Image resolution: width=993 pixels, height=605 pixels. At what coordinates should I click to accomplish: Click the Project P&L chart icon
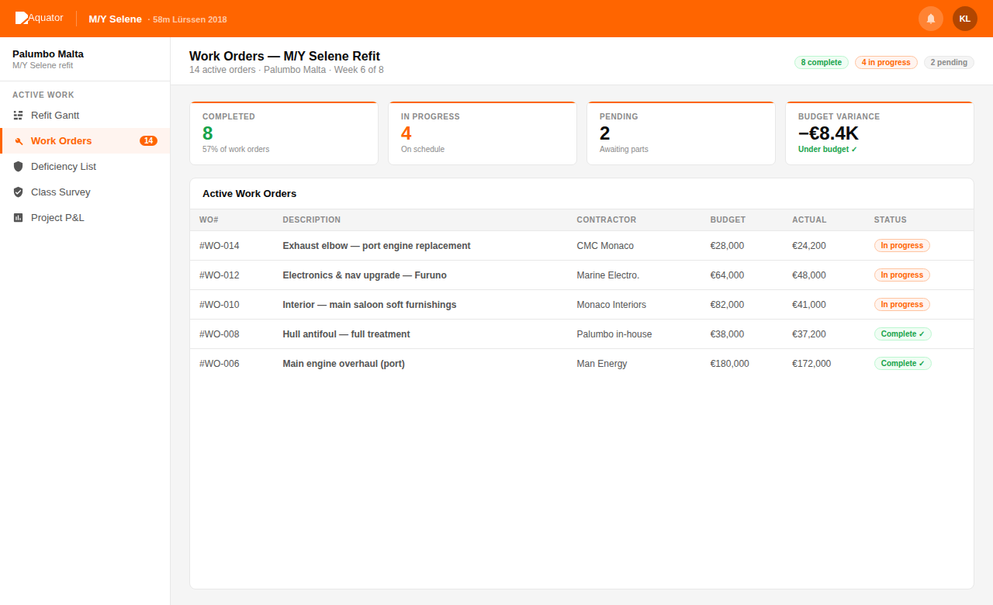pyautogui.click(x=18, y=218)
